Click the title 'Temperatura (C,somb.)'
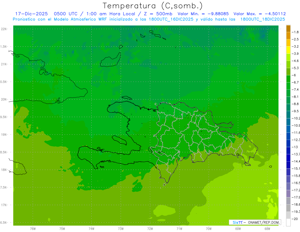The image size is (300, 232). [x=153, y=6]
